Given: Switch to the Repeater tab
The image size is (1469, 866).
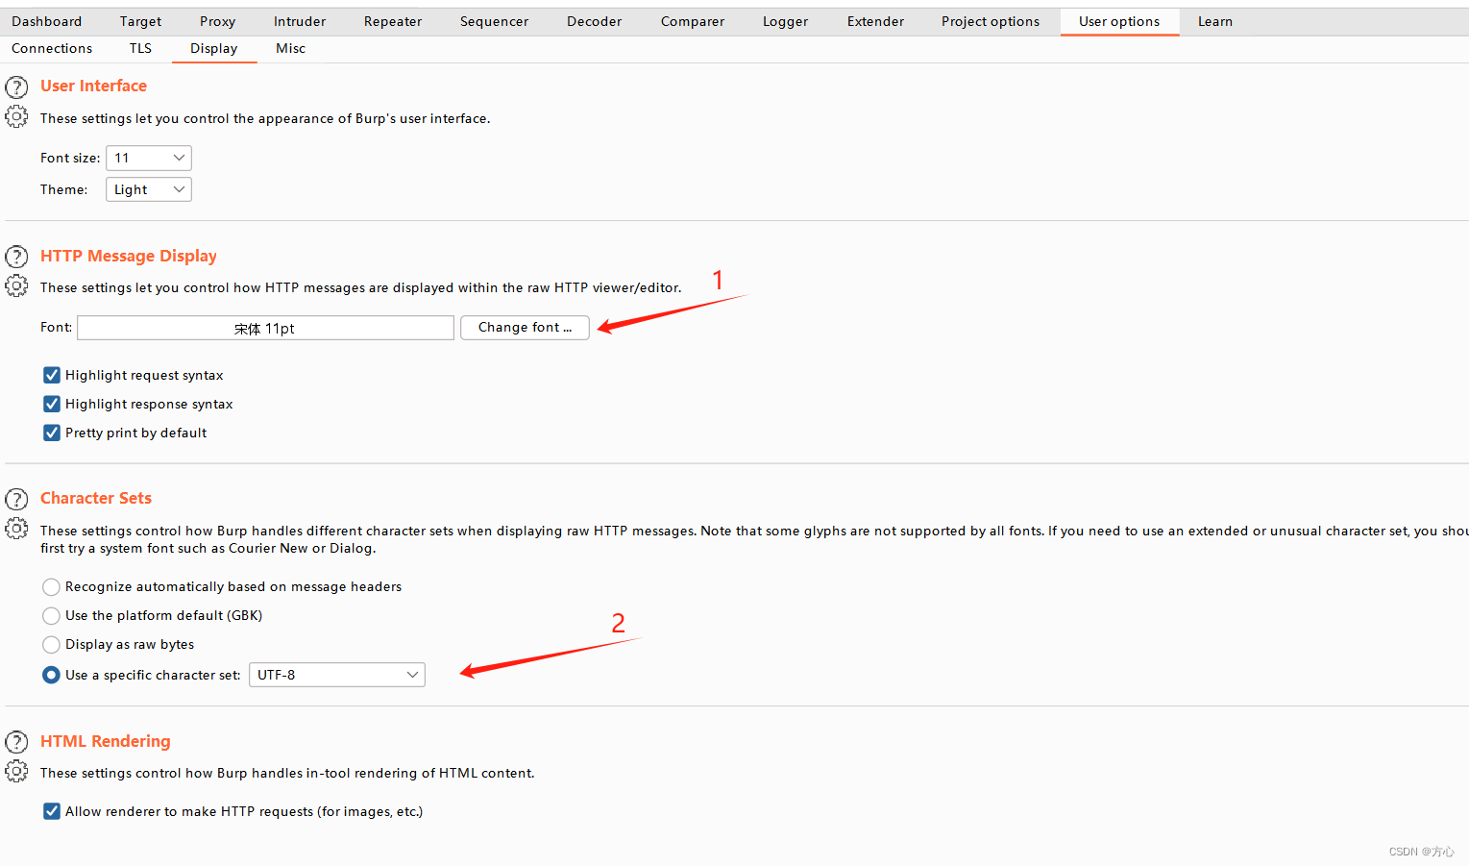Looking at the screenshot, I should pos(393,21).
